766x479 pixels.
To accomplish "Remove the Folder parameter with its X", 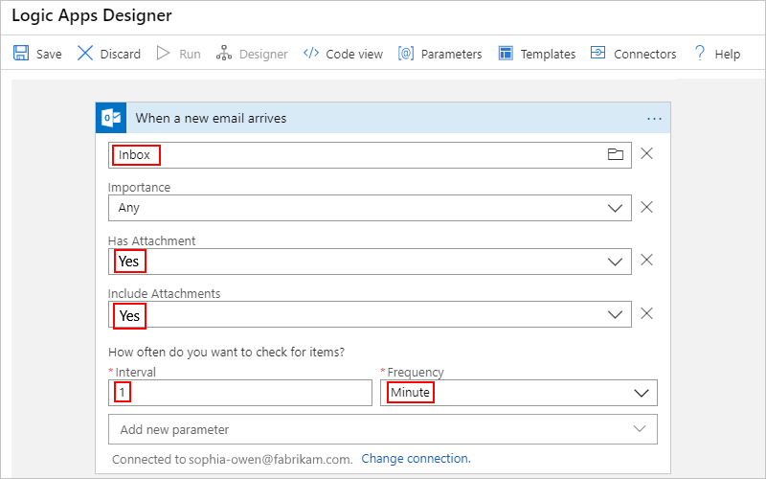I will [647, 153].
